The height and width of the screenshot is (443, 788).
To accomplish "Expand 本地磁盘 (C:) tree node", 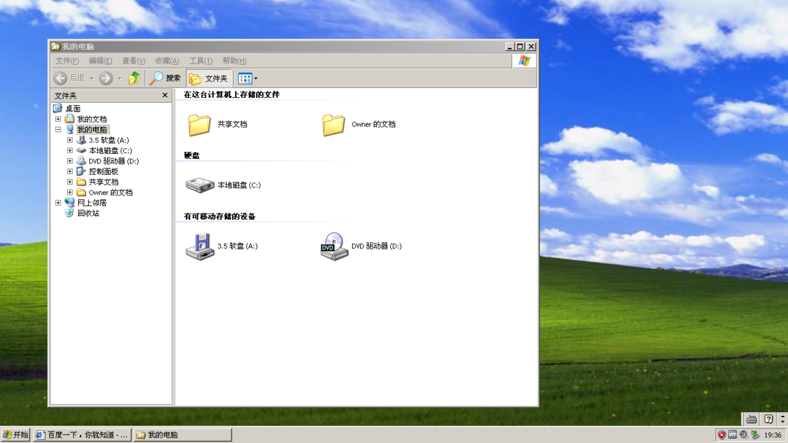I will pos(70,150).
